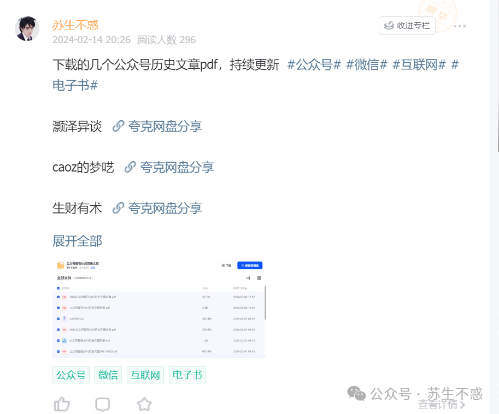Viewport: 499px width, 414px height.
Task: Expand the post with 展开全部
Action: pos(77,241)
